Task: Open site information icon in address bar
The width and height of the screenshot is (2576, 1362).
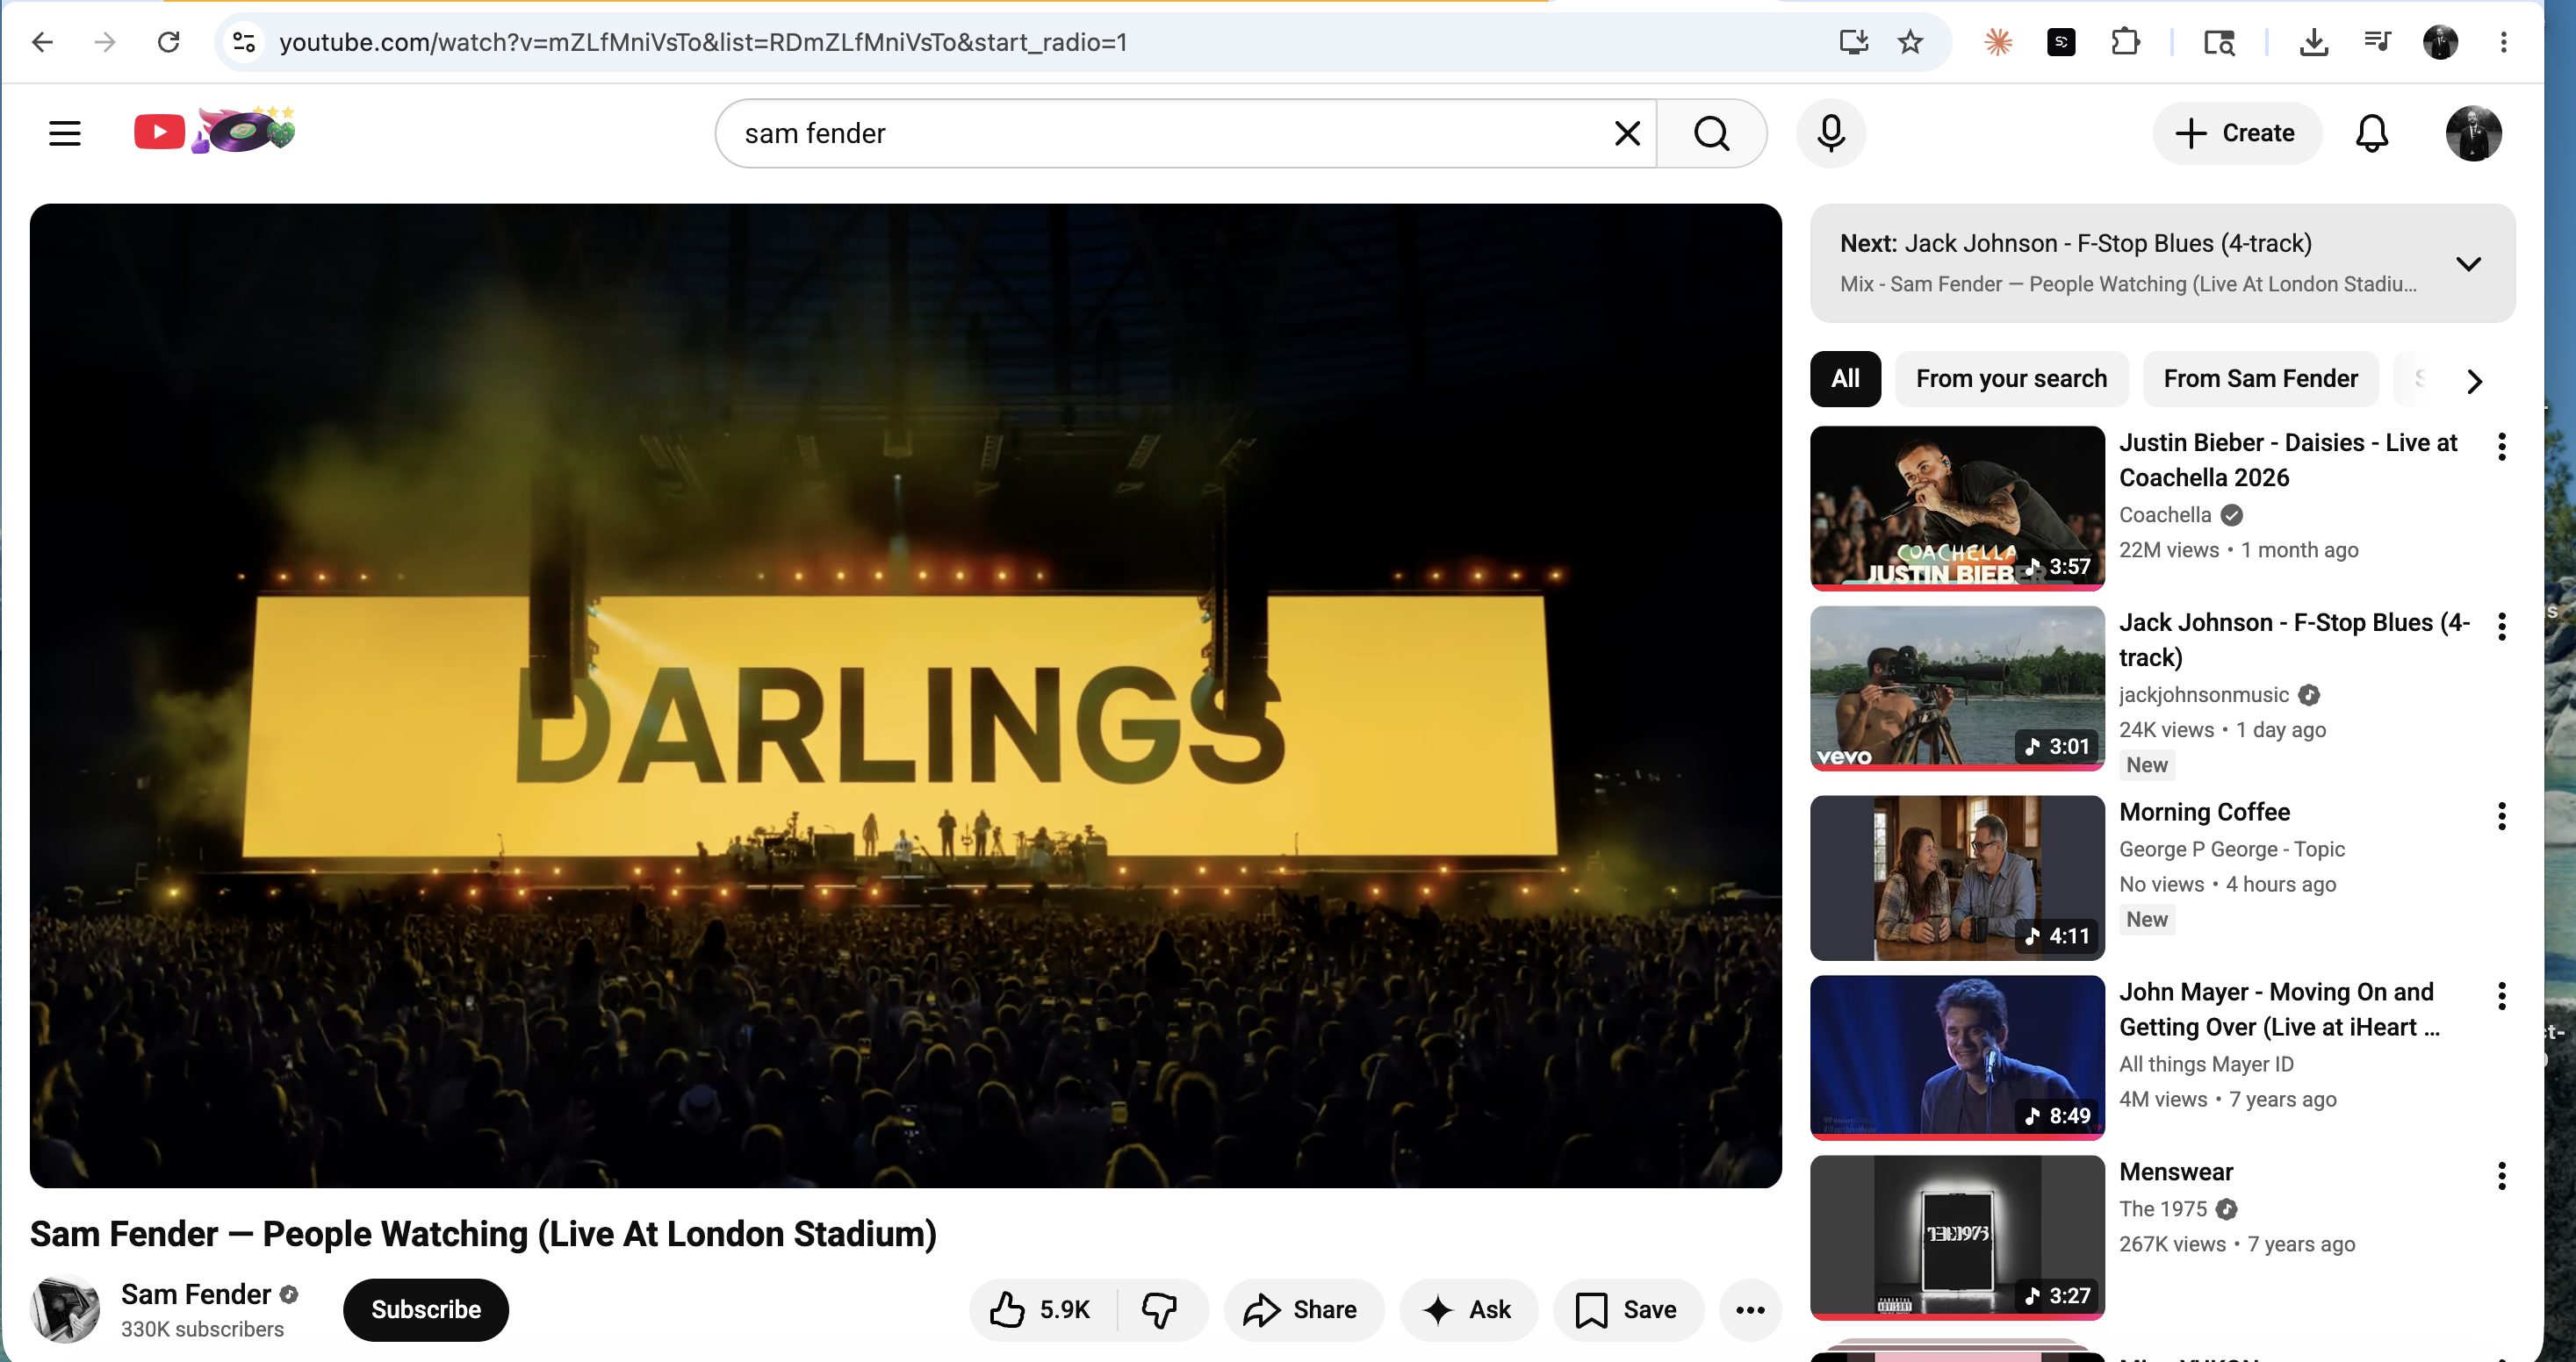Action: pyautogui.click(x=243, y=42)
